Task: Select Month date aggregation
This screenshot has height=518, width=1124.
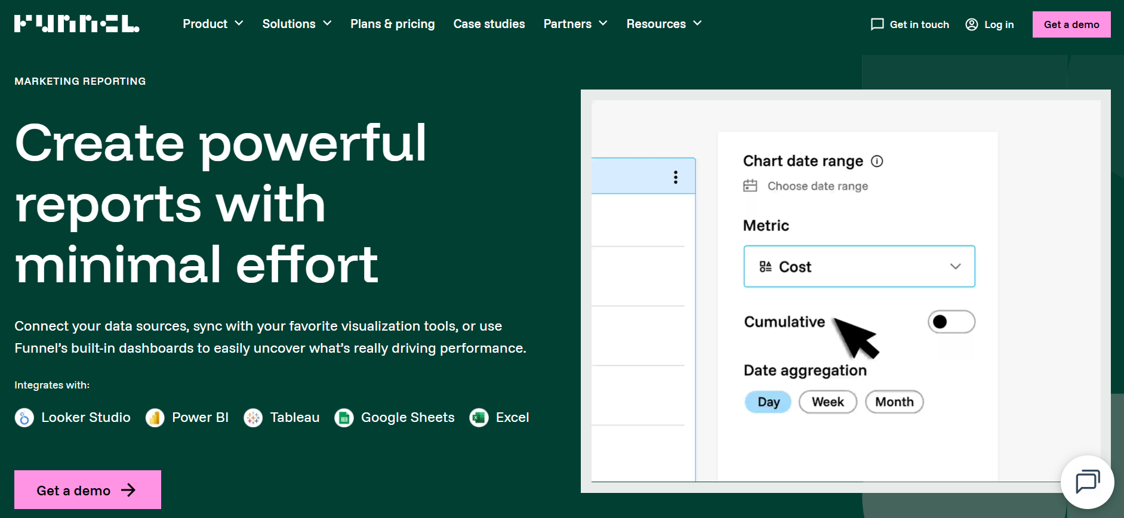Action: pyautogui.click(x=894, y=402)
